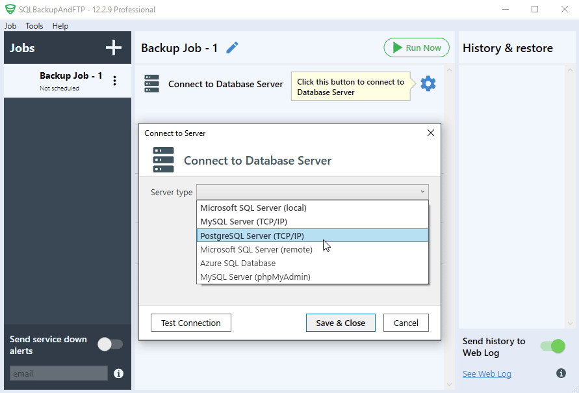
Task: Click the SQLBackupAndFTP logo in the title bar
Action: pos(9,10)
